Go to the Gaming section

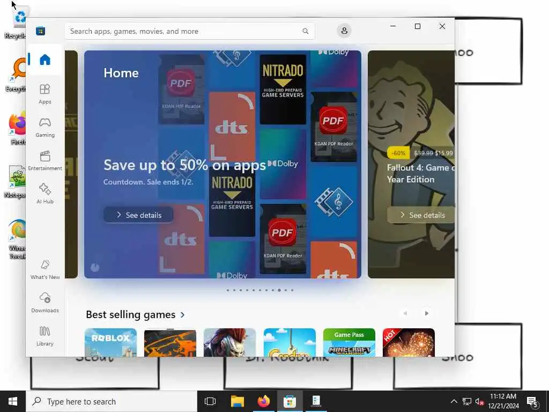[x=45, y=128]
